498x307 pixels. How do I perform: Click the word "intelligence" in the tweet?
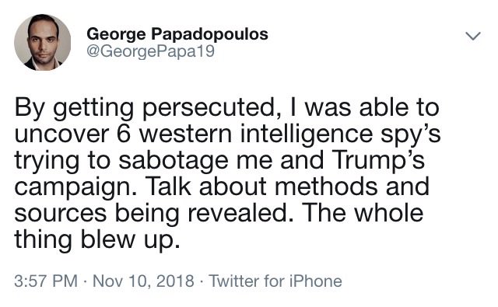tap(306, 134)
